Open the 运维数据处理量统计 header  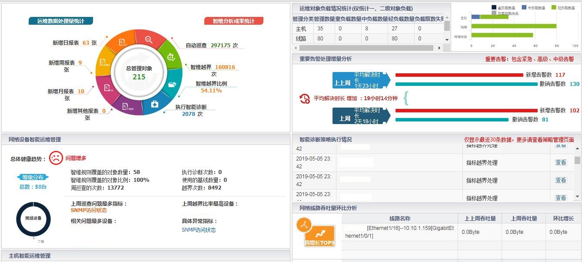(x=62, y=20)
